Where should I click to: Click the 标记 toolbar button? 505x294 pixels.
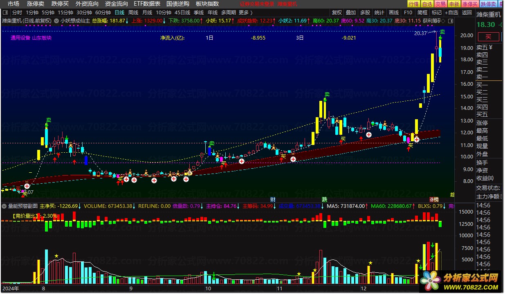pos(437,12)
